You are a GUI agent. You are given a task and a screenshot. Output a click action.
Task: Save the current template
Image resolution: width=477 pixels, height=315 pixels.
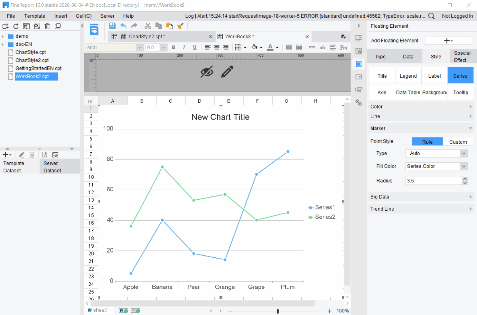(x=112, y=26)
